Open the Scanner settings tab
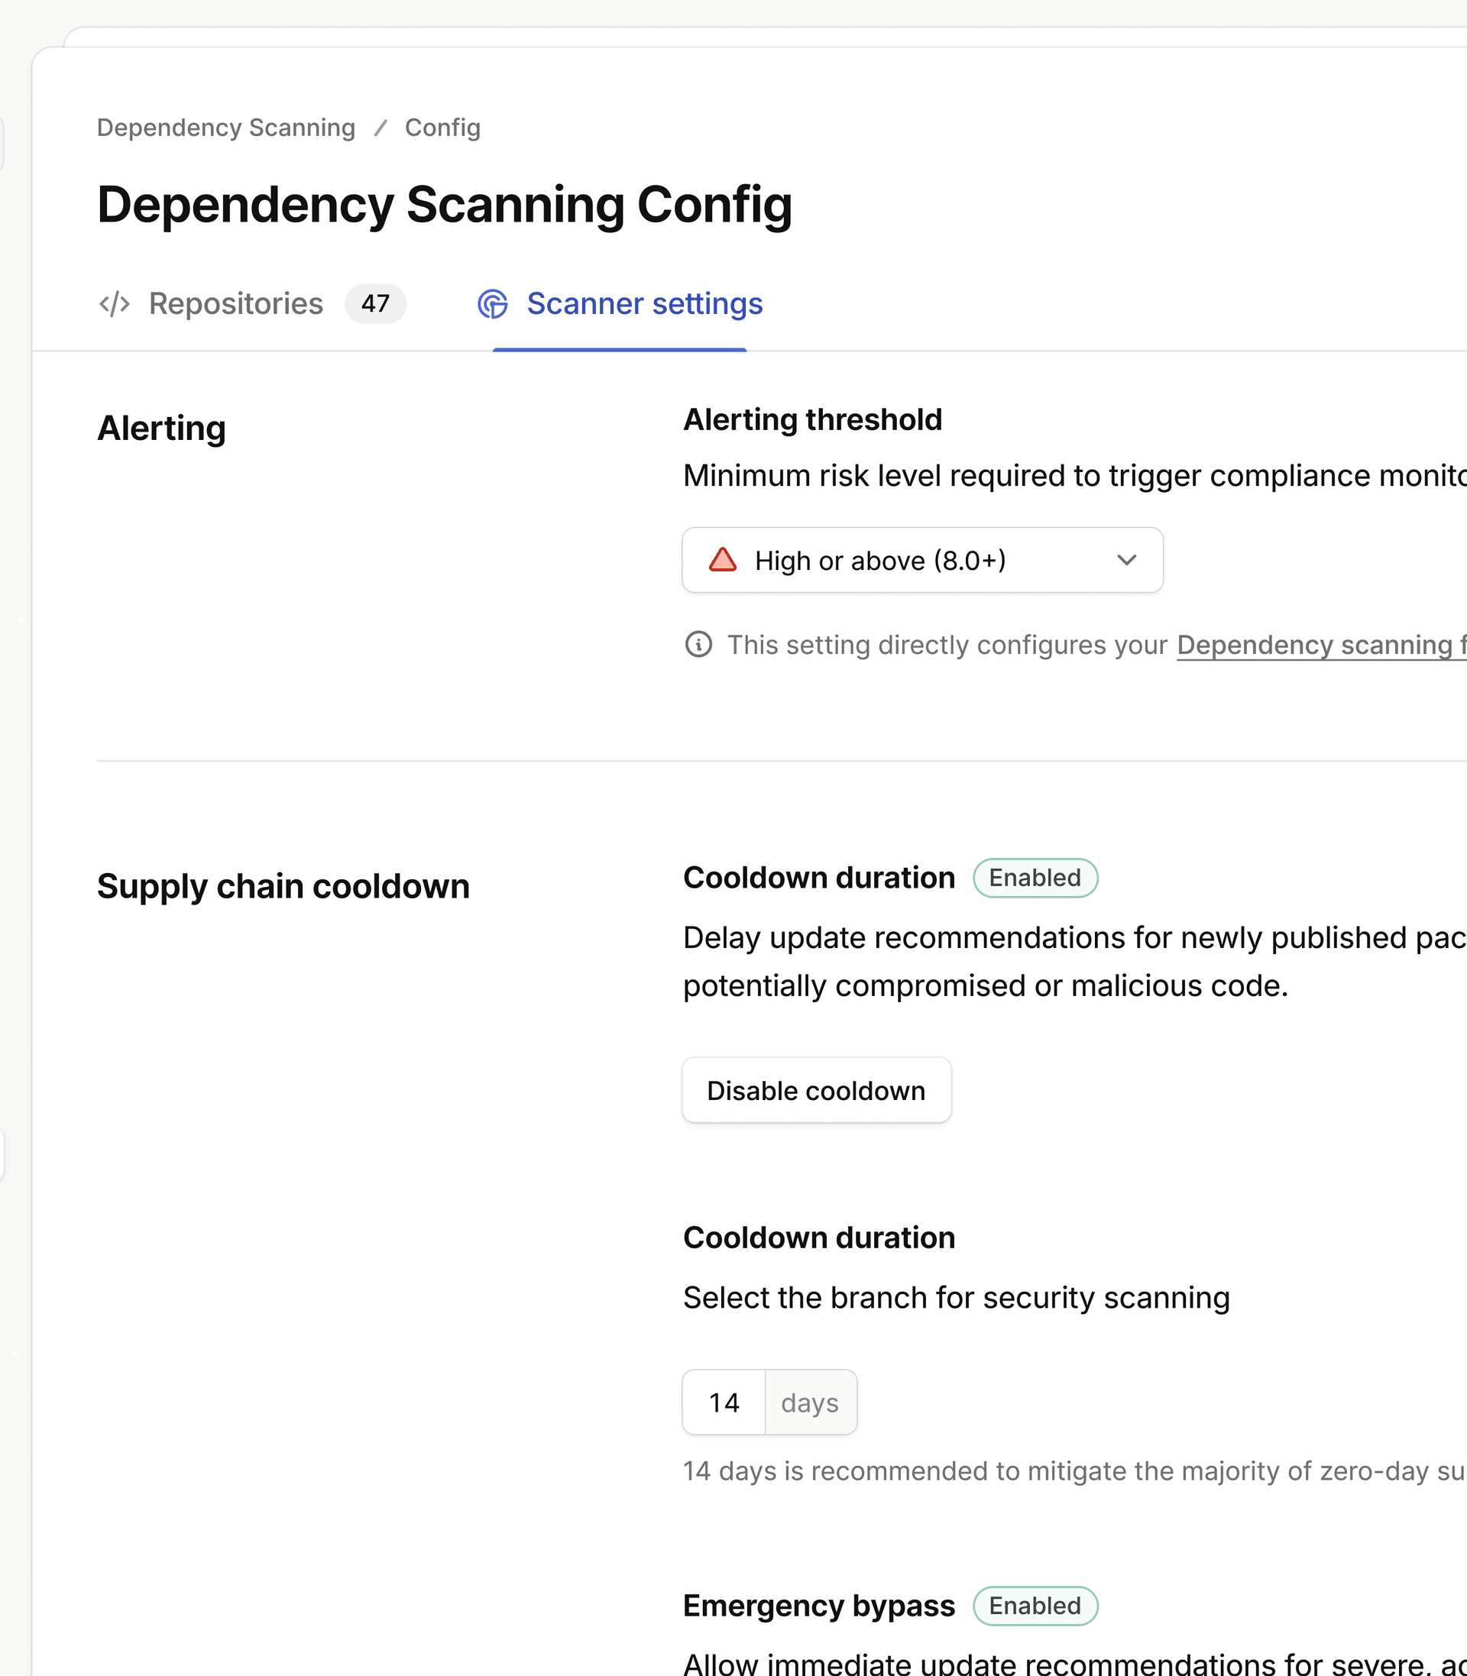1467x1676 pixels. coord(644,303)
